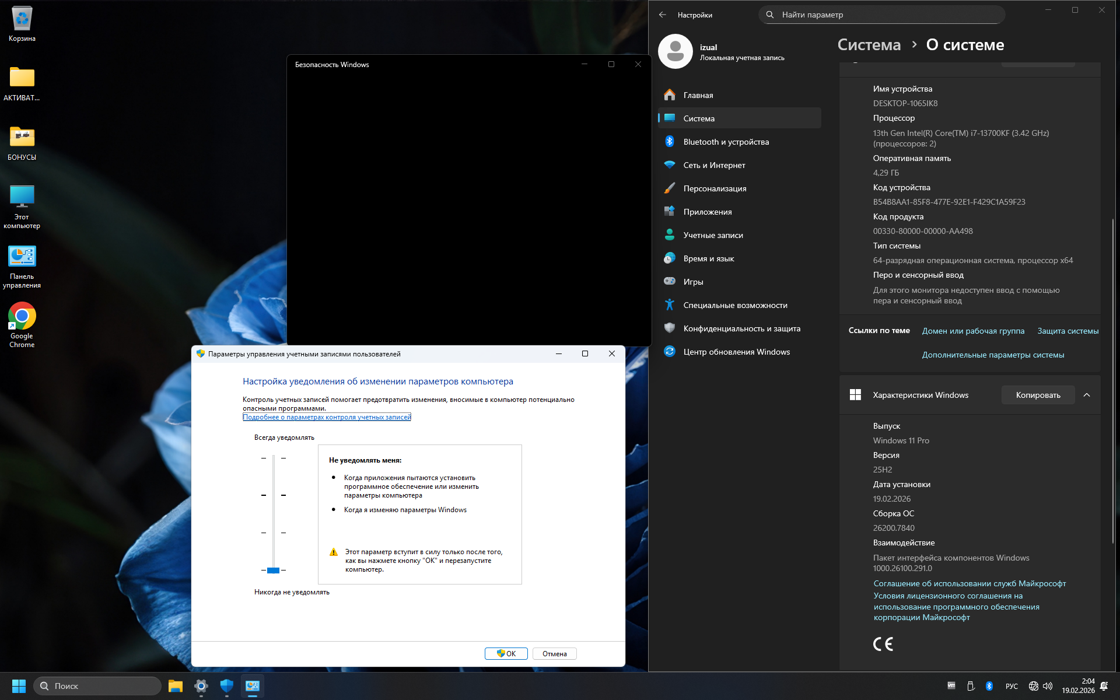The image size is (1120, 700).
Task: Click Отмена button in UAC dialog
Action: point(554,653)
